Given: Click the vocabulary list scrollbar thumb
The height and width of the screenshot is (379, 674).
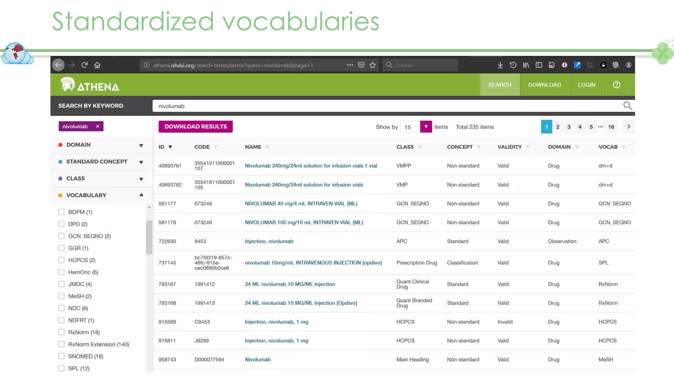Looking at the screenshot, I should (149, 238).
